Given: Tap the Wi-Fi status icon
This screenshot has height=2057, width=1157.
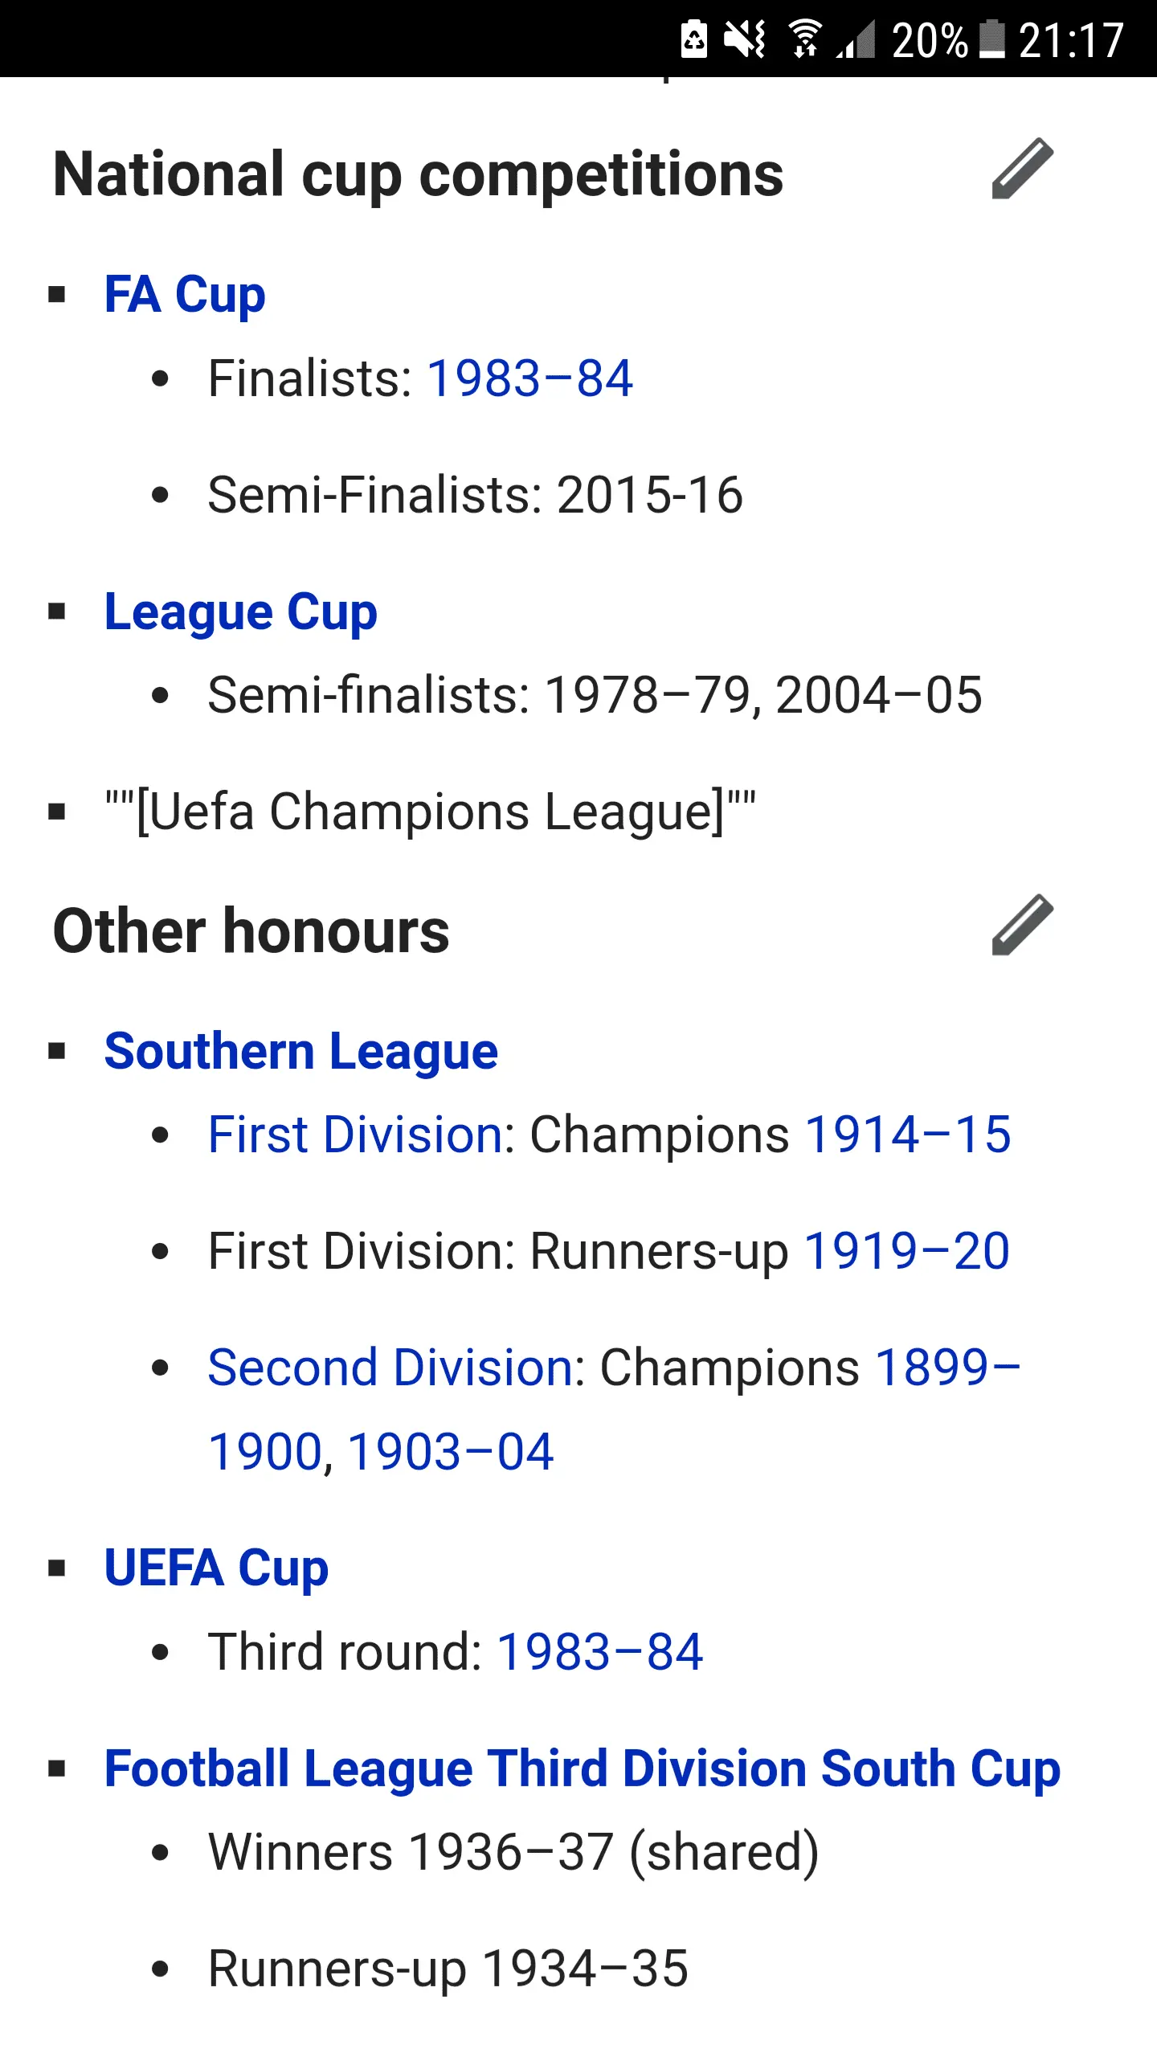Looking at the screenshot, I should pos(804,39).
